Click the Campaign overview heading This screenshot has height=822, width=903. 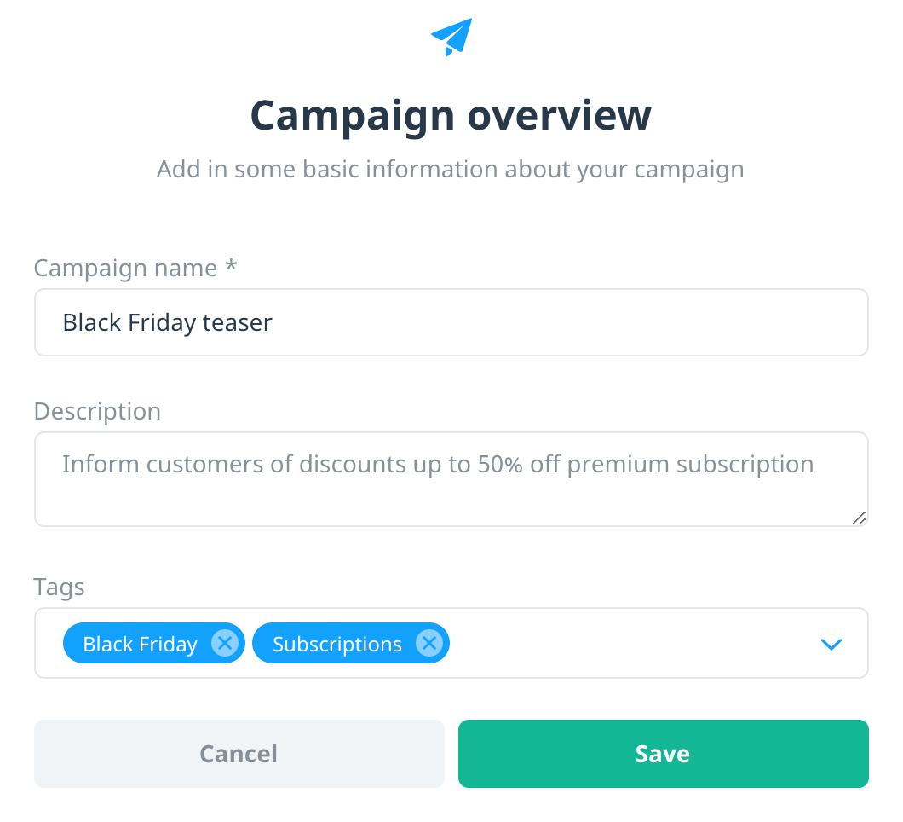pyautogui.click(x=451, y=115)
